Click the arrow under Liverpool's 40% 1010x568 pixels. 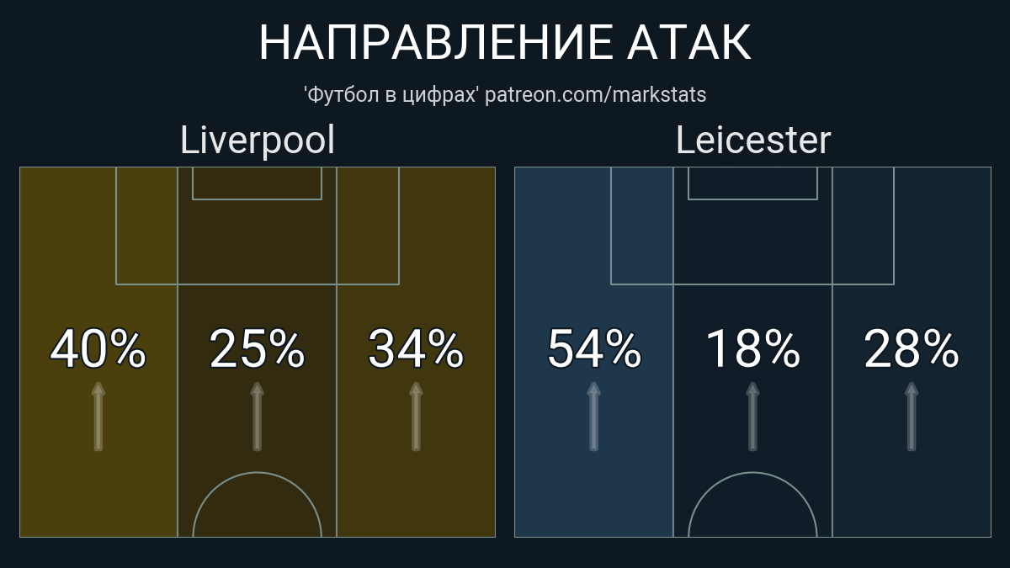[x=98, y=417]
